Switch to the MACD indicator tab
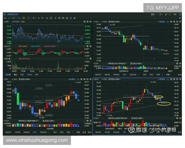This screenshot has width=185, height=148. coord(30,75)
